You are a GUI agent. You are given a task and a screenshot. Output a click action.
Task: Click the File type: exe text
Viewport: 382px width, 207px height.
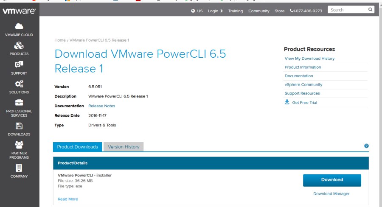point(70,186)
